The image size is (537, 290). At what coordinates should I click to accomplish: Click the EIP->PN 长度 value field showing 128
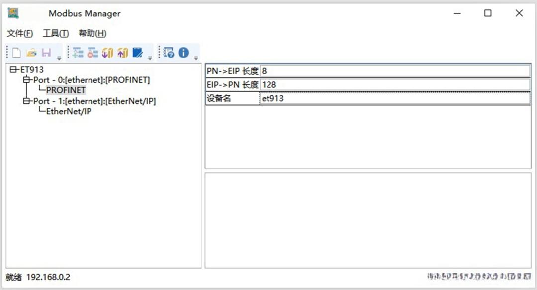click(x=395, y=85)
